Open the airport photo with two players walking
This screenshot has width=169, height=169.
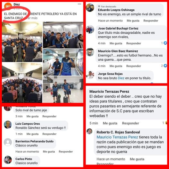[63, 89]
